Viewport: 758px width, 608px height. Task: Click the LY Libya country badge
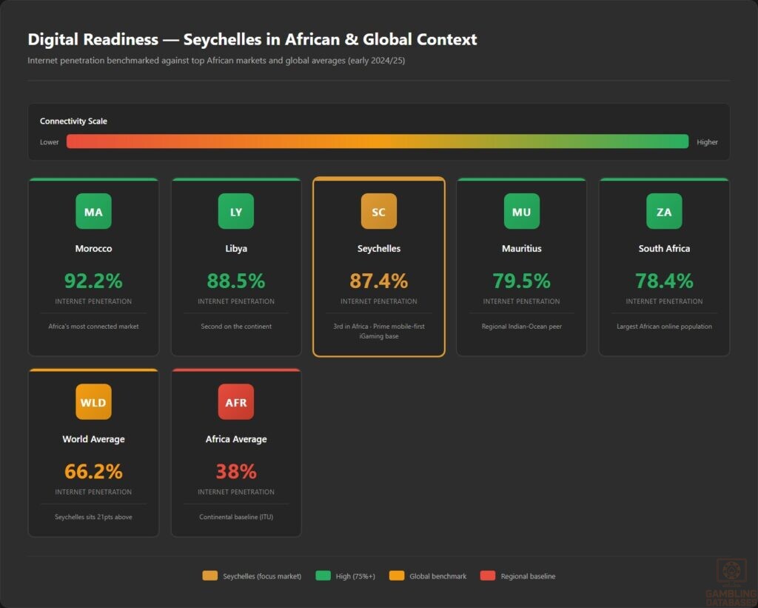236,211
